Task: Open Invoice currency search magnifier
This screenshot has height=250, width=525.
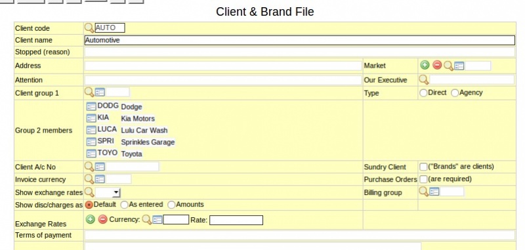Action: 89,179
